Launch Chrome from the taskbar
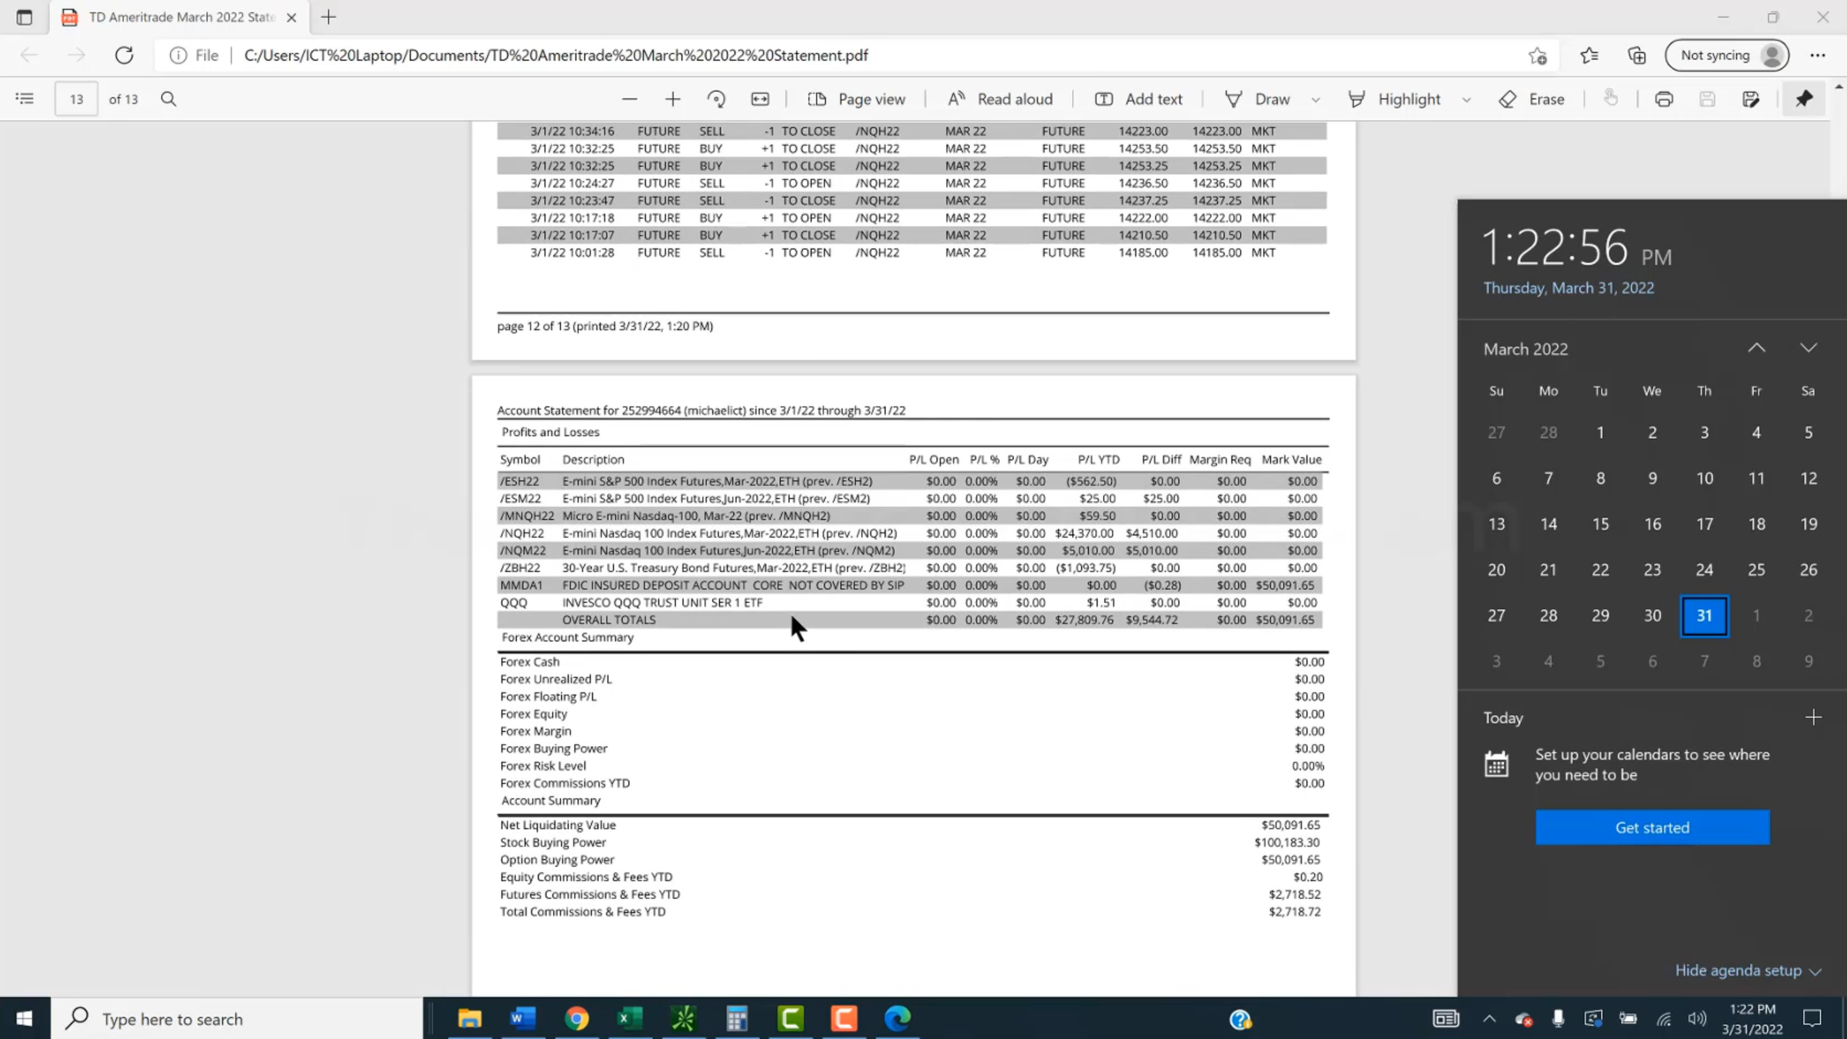The image size is (1847, 1039). click(x=576, y=1018)
